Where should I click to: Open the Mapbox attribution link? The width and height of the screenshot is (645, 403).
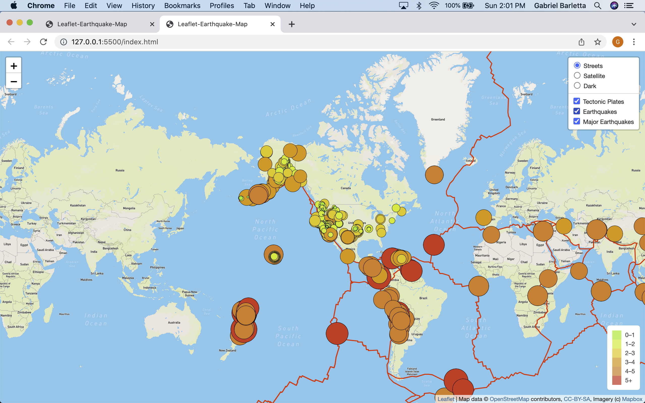632,399
